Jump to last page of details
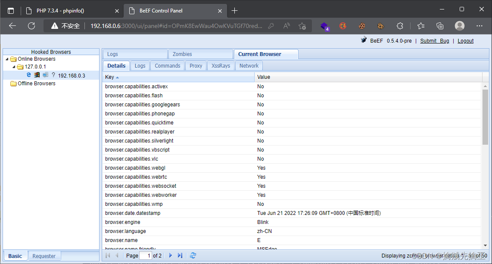The image size is (492, 264). tap(180, 255)
